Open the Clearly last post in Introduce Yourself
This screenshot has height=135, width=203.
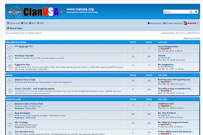click(x=161, y=56)
